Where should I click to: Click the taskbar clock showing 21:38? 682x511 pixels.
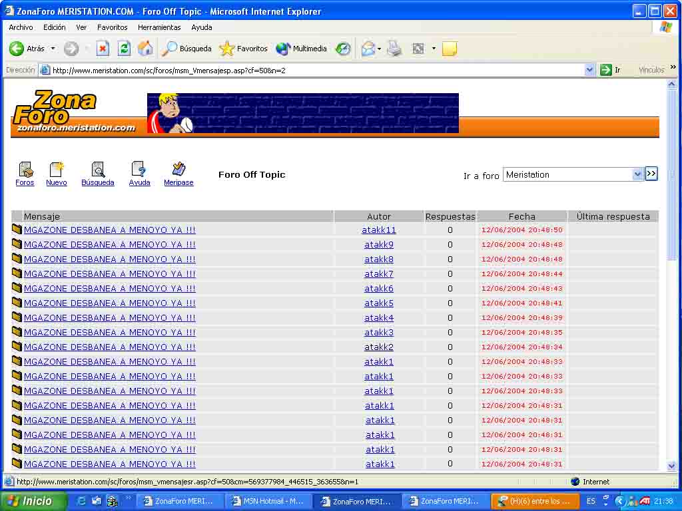[x=664, y=501]
